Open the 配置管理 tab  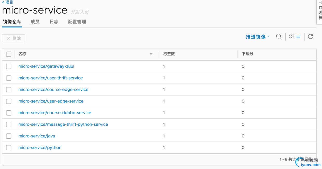(77, 22)
